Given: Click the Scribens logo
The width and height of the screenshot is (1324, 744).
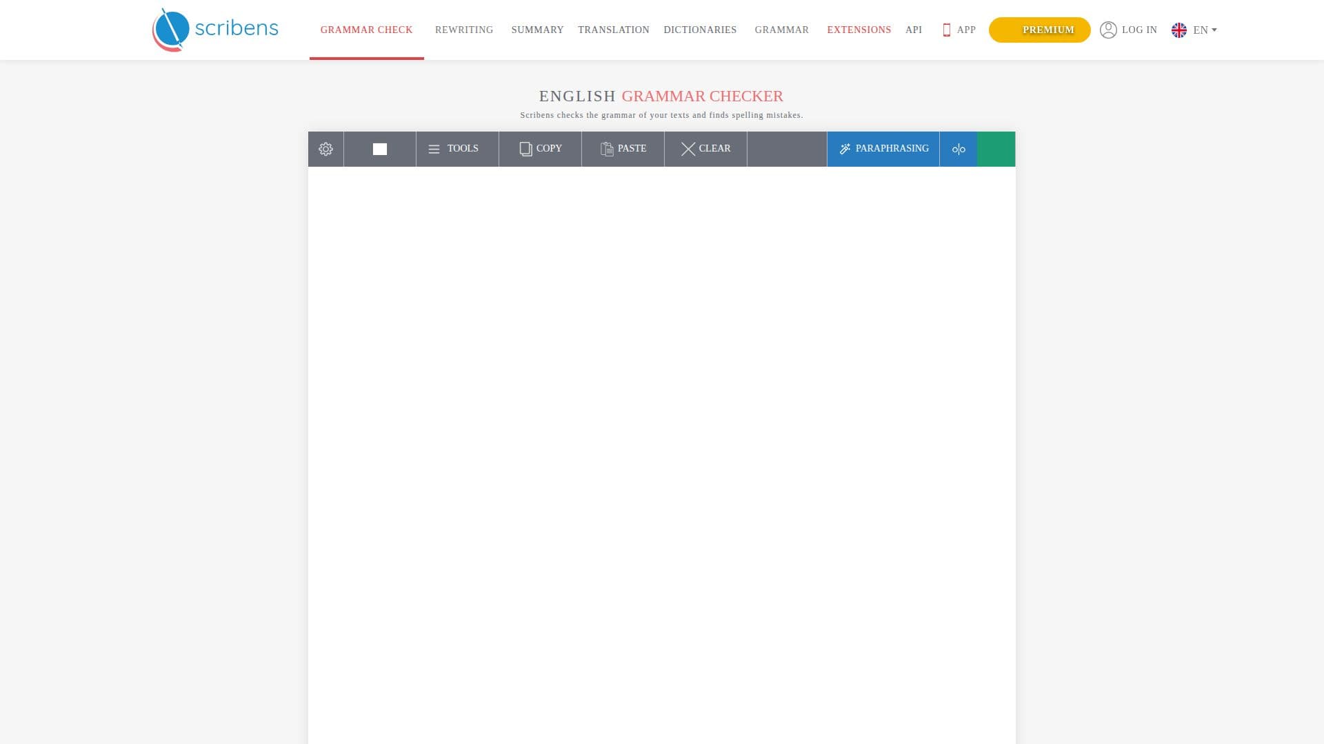Looking at the screenshot, I should coord(215,30).
